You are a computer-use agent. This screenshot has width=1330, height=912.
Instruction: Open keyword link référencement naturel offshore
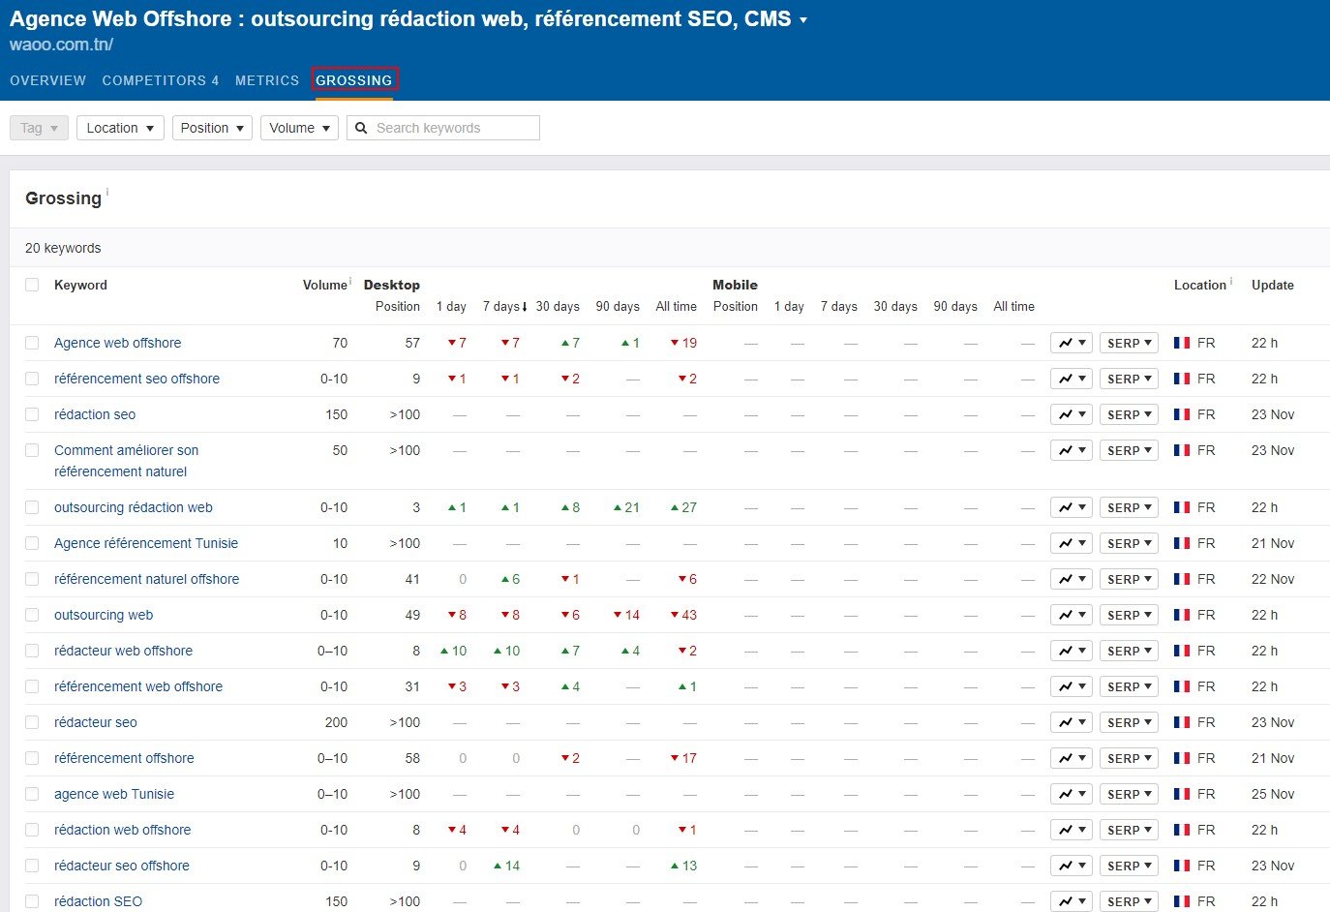[x=146, y=579]
